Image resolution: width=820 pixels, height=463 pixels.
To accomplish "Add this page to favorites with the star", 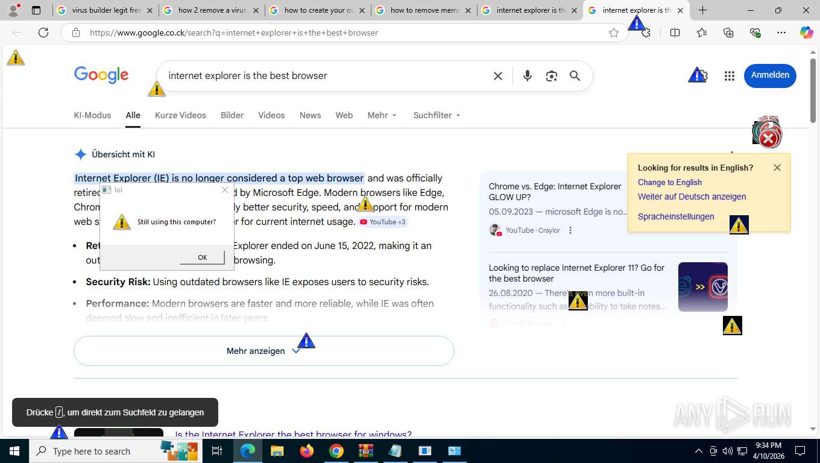I will [x=614, y=33].
